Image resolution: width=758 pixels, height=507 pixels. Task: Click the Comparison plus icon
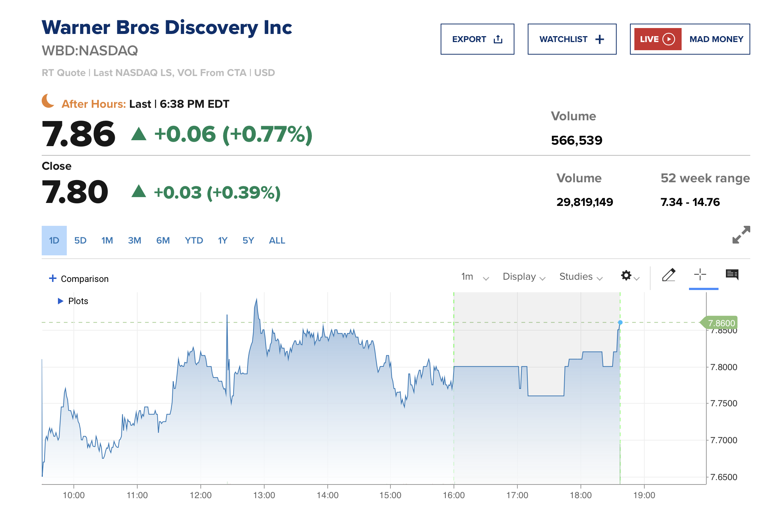coord(53,278)
